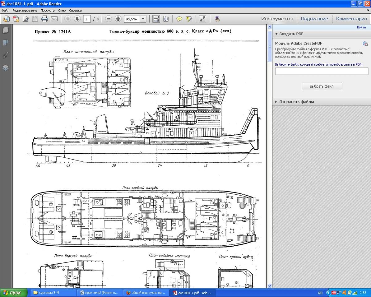The image size is (371, 297).
Task: Click the Выбрать файл button
Action: point(322,86)
